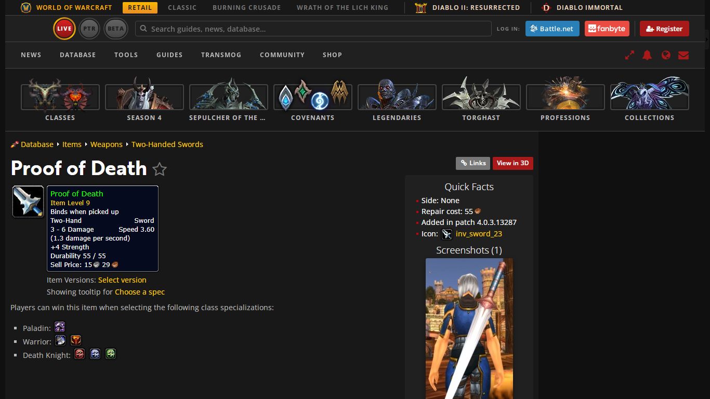The width and height of the screenshot is (710, 399).
Task: Click the Death Knight Blood spec icon
Action: (x=80, y=354)
